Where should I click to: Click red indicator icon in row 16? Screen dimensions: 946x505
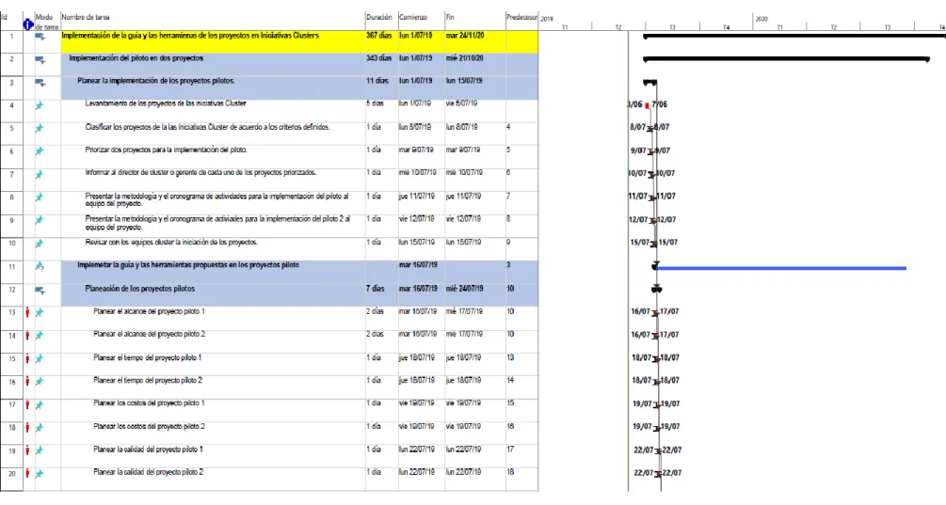27,382
